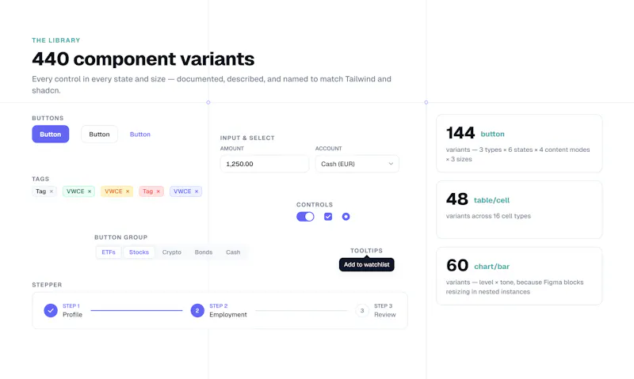This screenshot has width=634, height=379.
Task: Open the Account Cash (EUR) dropdown
Action: click(x=357, y=164)
